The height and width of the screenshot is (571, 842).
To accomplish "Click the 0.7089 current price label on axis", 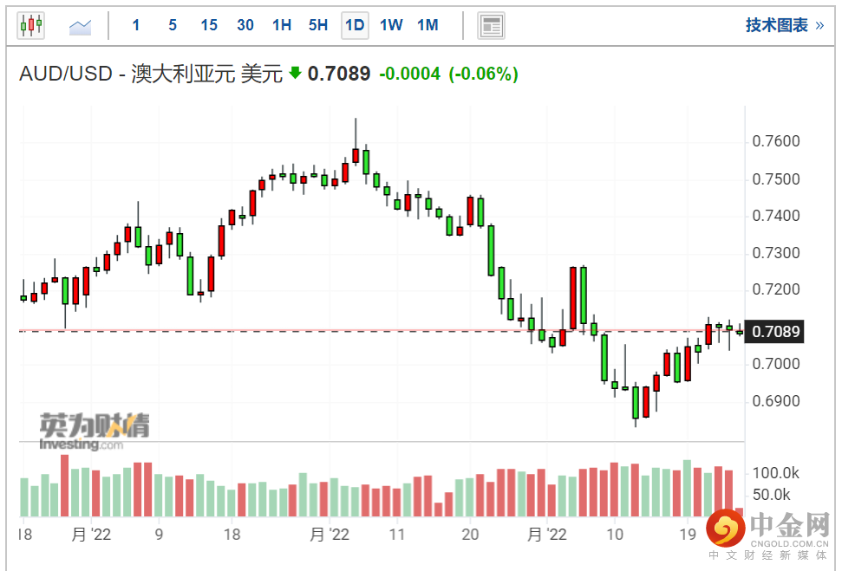I will point(776,332).
